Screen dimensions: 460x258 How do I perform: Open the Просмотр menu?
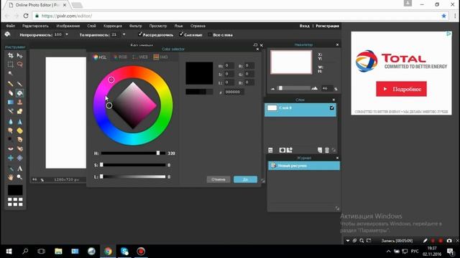(158, 26)
